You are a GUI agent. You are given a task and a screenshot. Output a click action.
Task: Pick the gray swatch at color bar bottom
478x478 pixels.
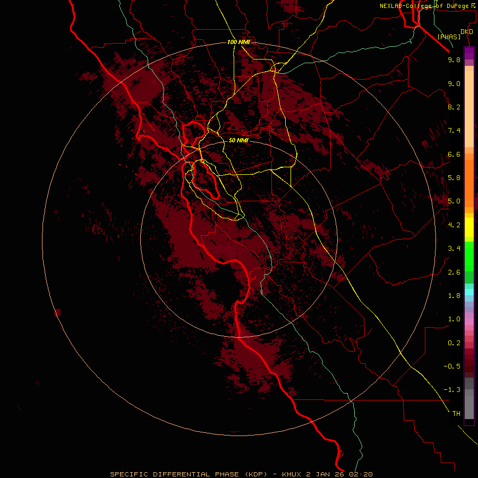(x=469, y=407)
